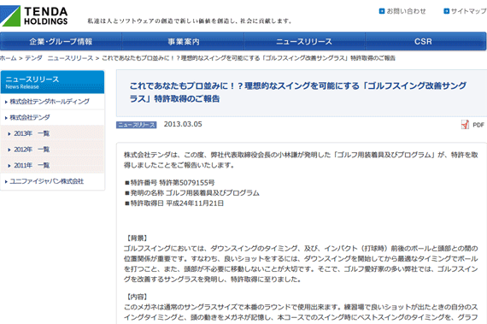This screenshot has height=324, width=487.
Task: Click the line 特許取得日 平成24年11月21日
Action: pyautogui.click(x=174, y=203)
